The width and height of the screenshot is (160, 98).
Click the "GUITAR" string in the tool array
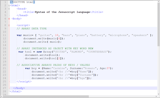coord(60,52)
